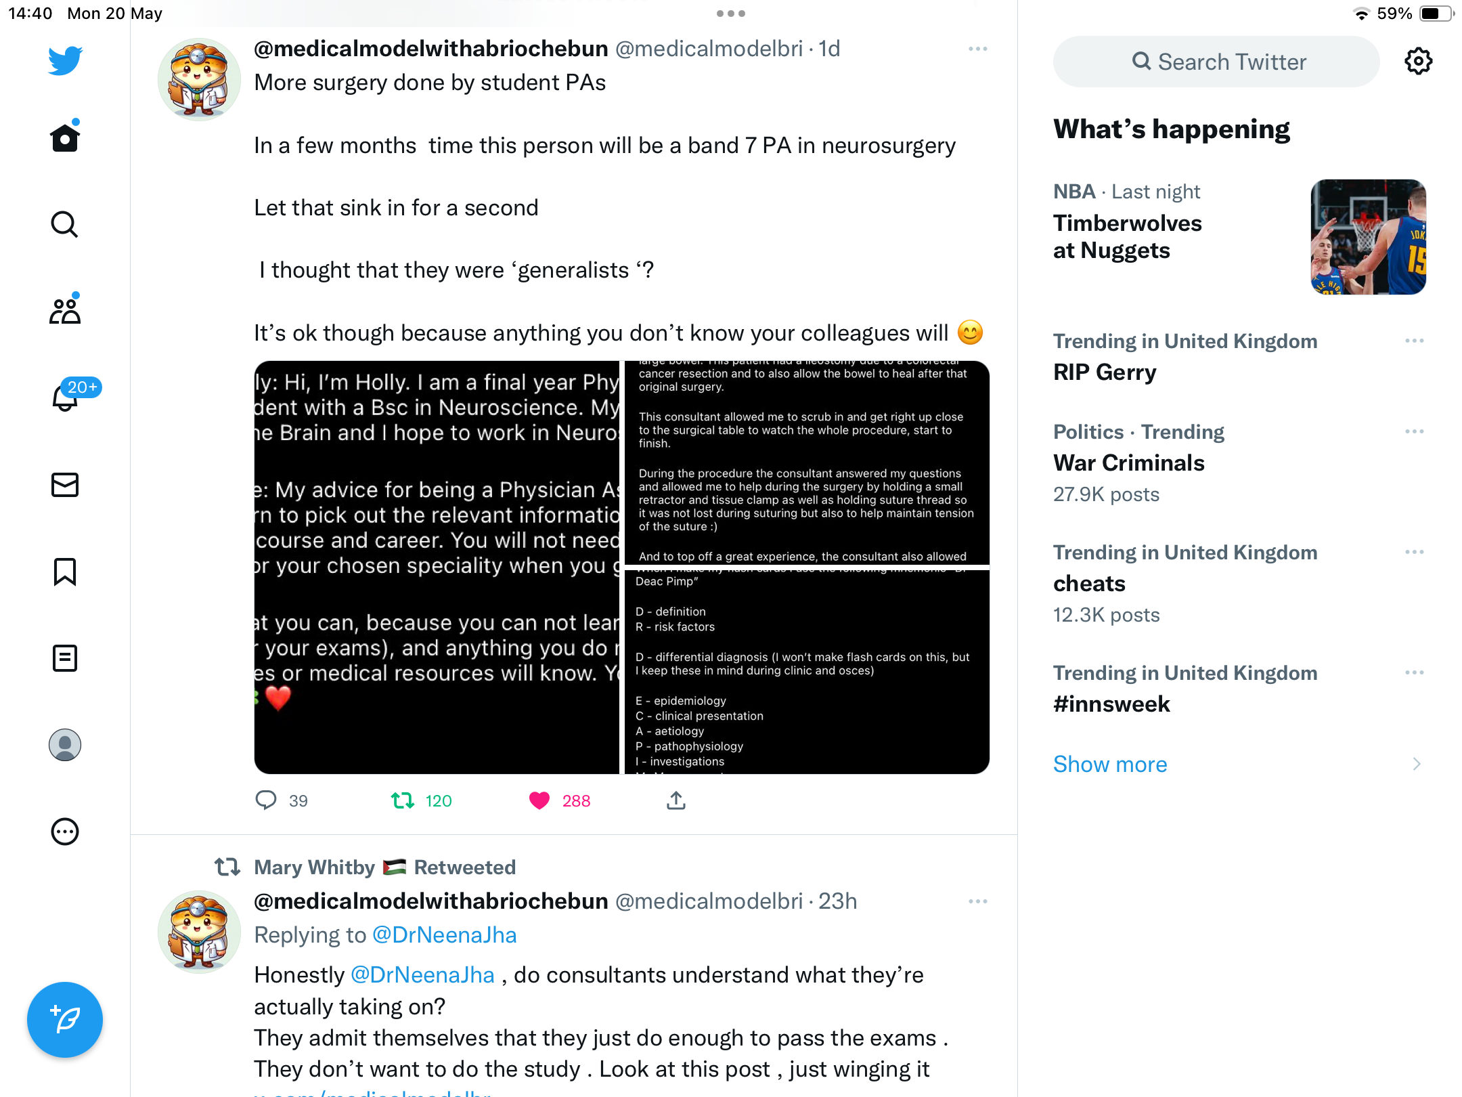Open more options for War Criminals trend
Screen dimensions: 1462x1097
point(1414,431)
